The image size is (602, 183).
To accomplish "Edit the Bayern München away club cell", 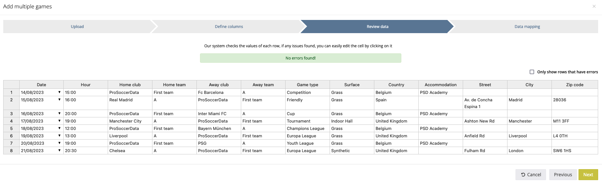I will point(219,129).
